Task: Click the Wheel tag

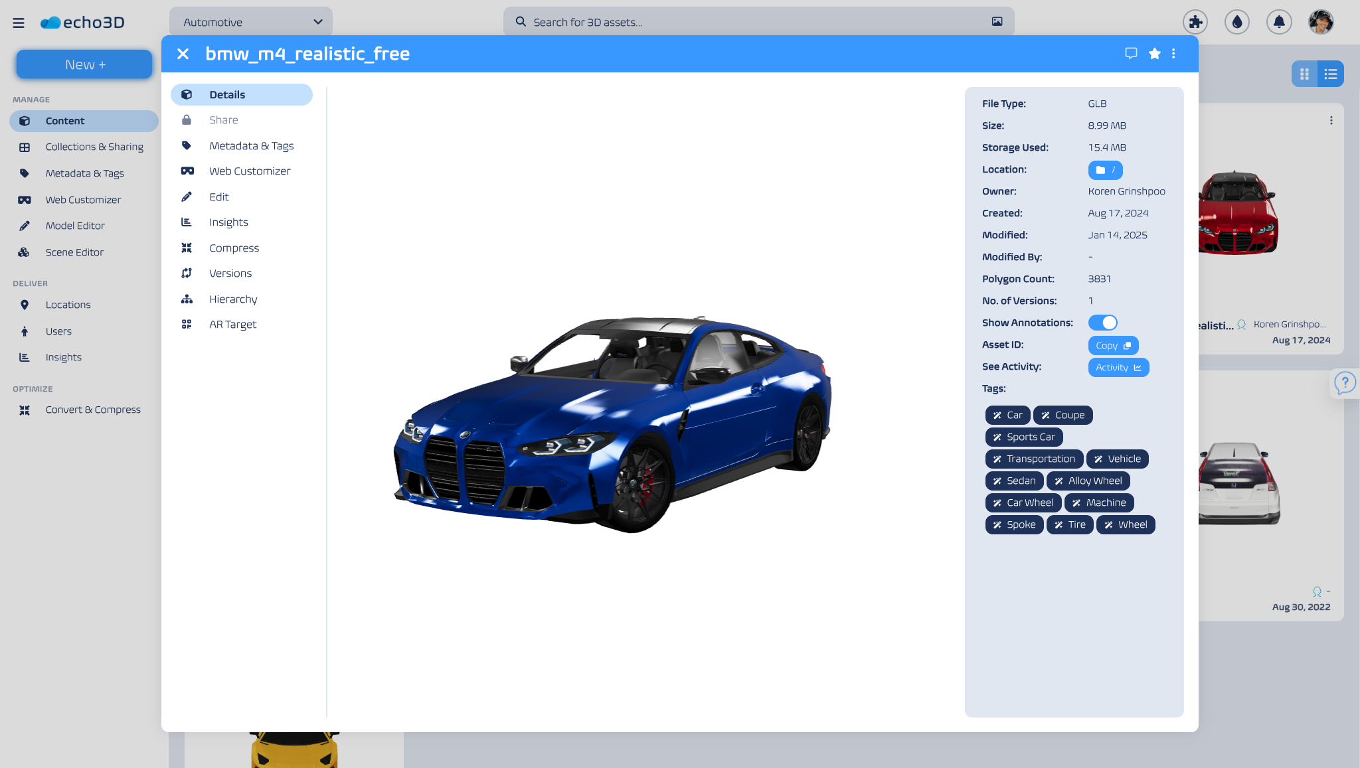Action: 1126,524
